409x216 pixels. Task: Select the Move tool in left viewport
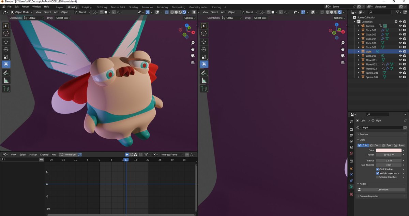tap(6, 42)
